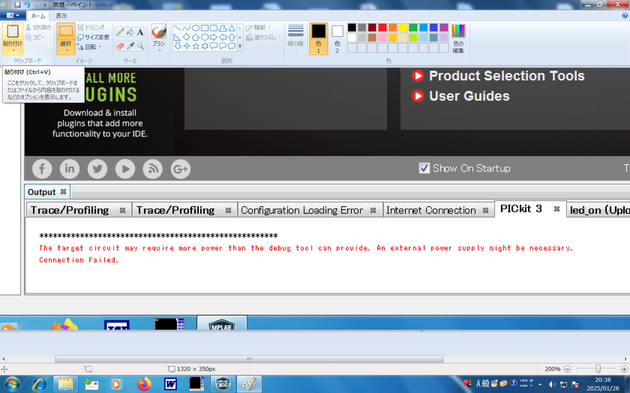The image size is (630, 393).
Task: Switch to the ホーム ribbon tab
Action: click(38, 16)
